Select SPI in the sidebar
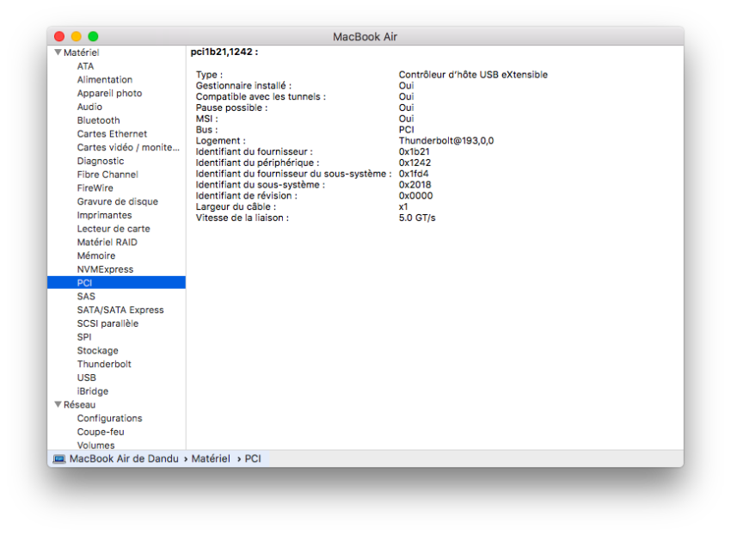731x535 pixels. 84,337
